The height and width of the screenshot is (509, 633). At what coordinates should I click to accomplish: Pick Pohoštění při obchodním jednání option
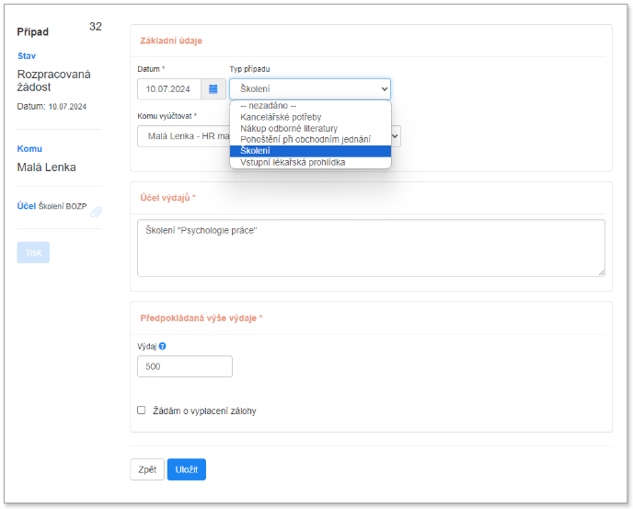coord(305,139)
